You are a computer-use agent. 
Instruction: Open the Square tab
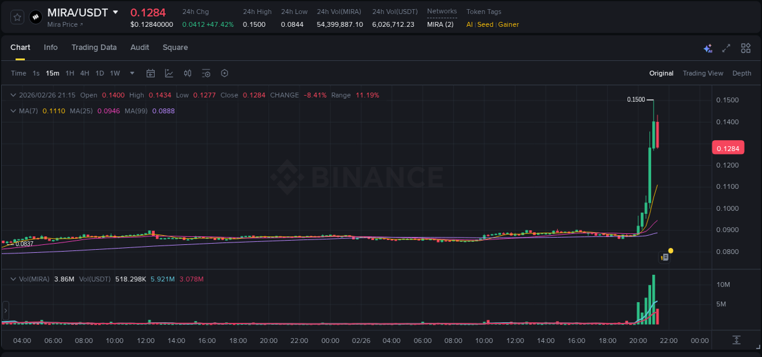(175, 48)
